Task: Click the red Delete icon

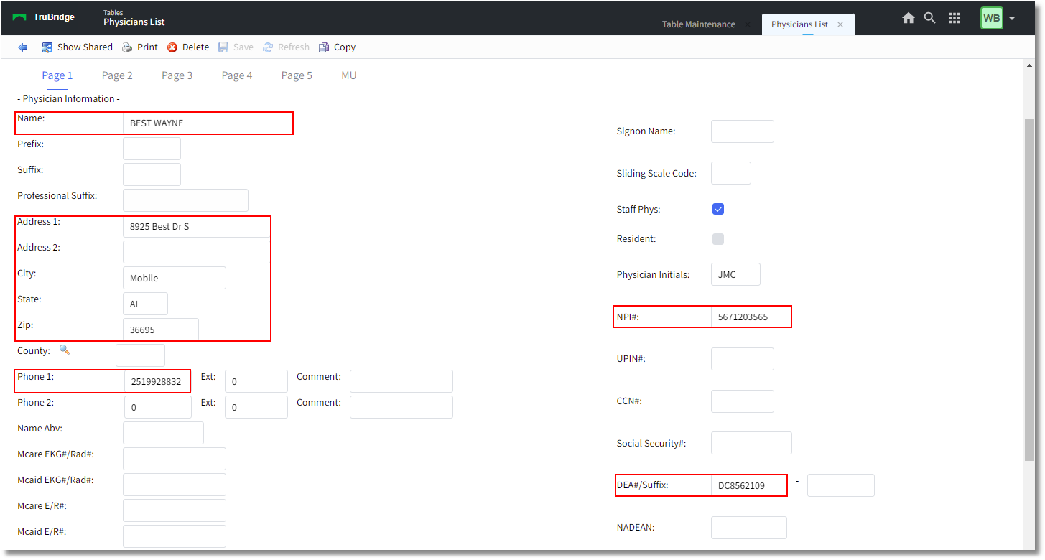Action: (x=172, y=47)
